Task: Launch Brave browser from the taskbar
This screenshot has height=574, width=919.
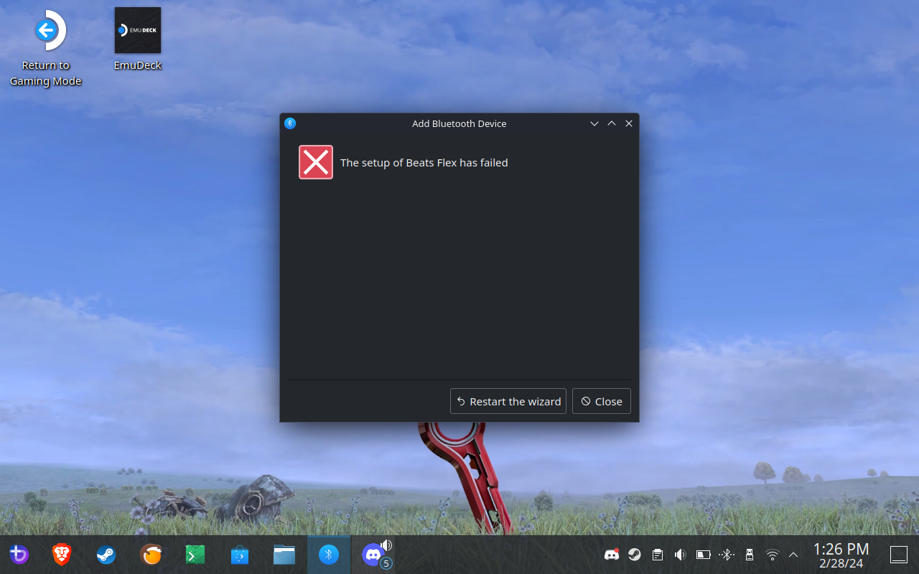Action: point(62,554)
